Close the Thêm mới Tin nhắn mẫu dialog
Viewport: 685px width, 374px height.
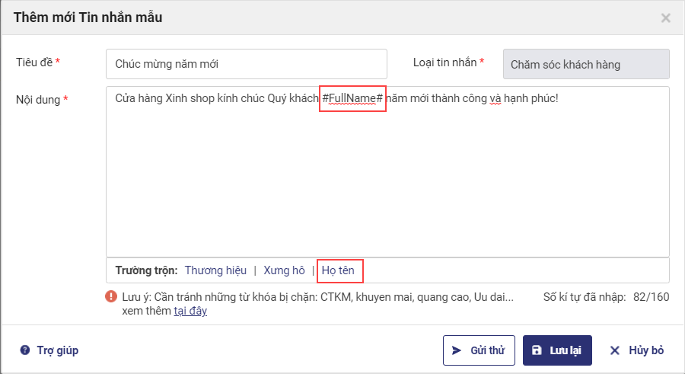pos(665,18)
